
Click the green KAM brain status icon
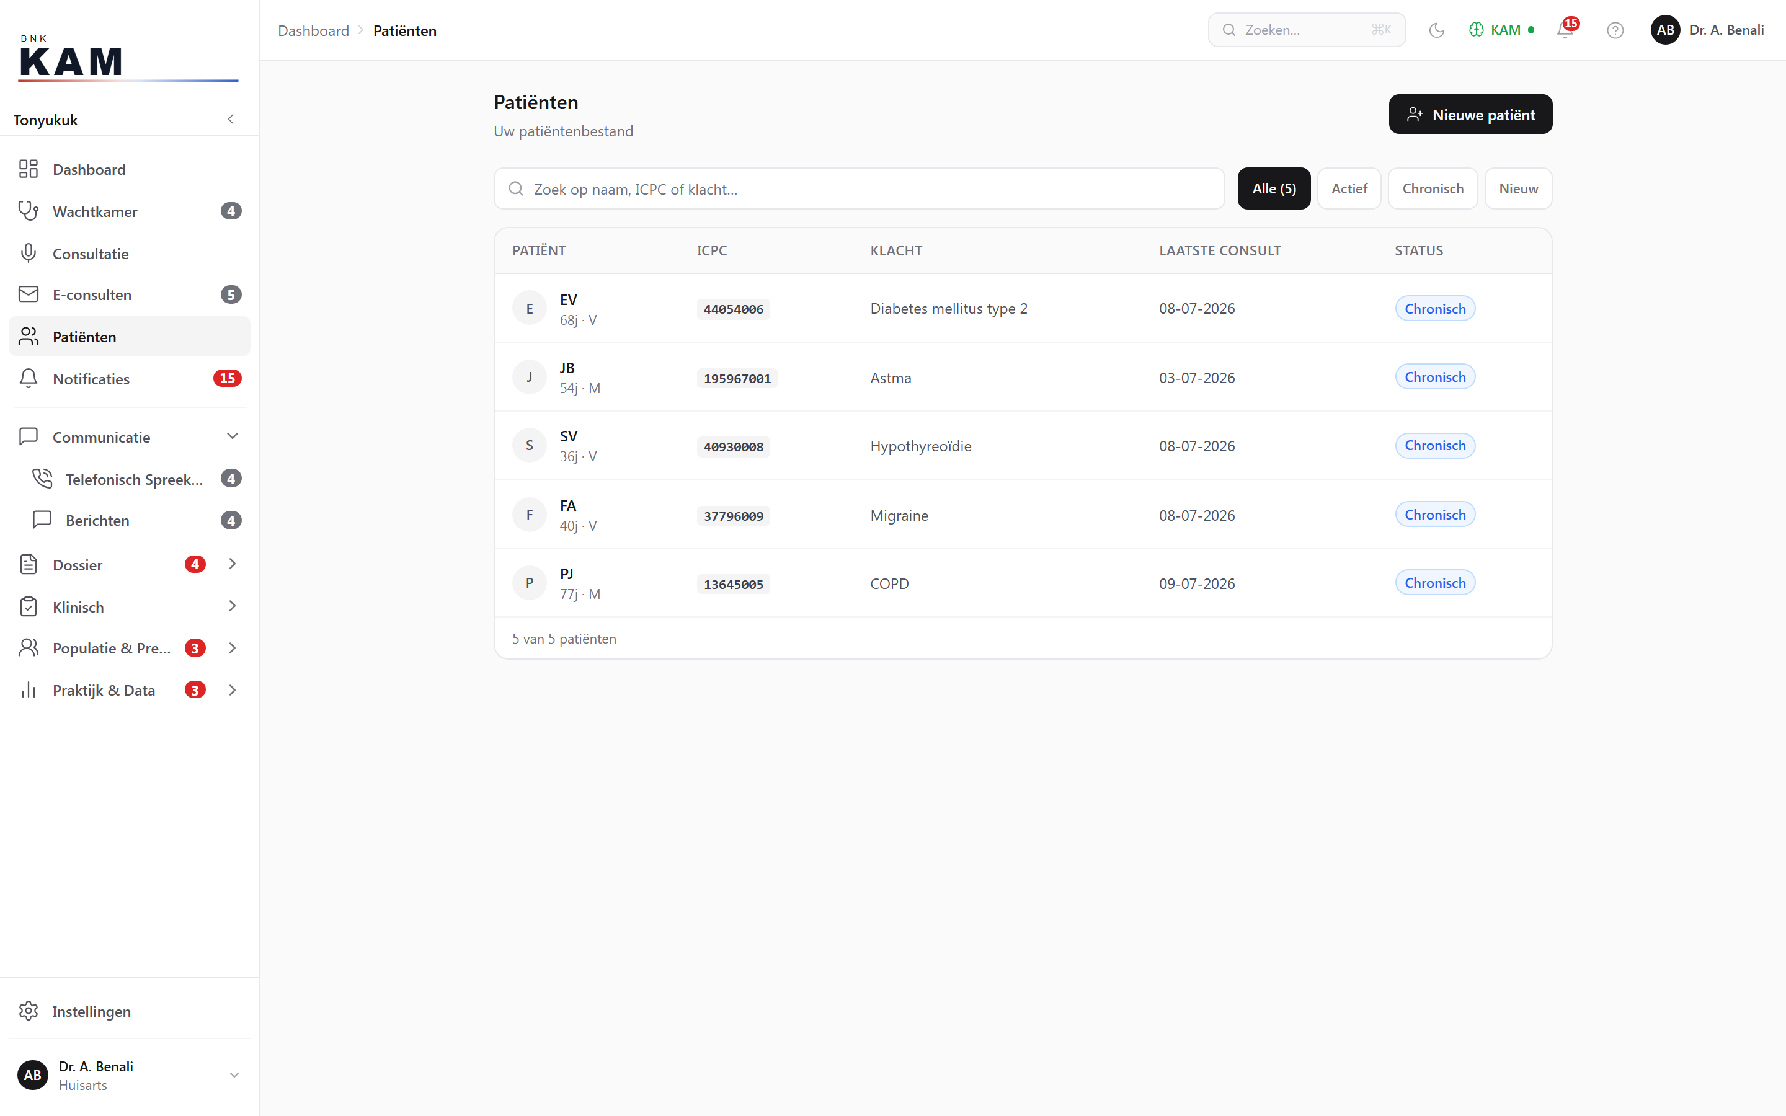pyautogui.click(x=1476, y=30)
